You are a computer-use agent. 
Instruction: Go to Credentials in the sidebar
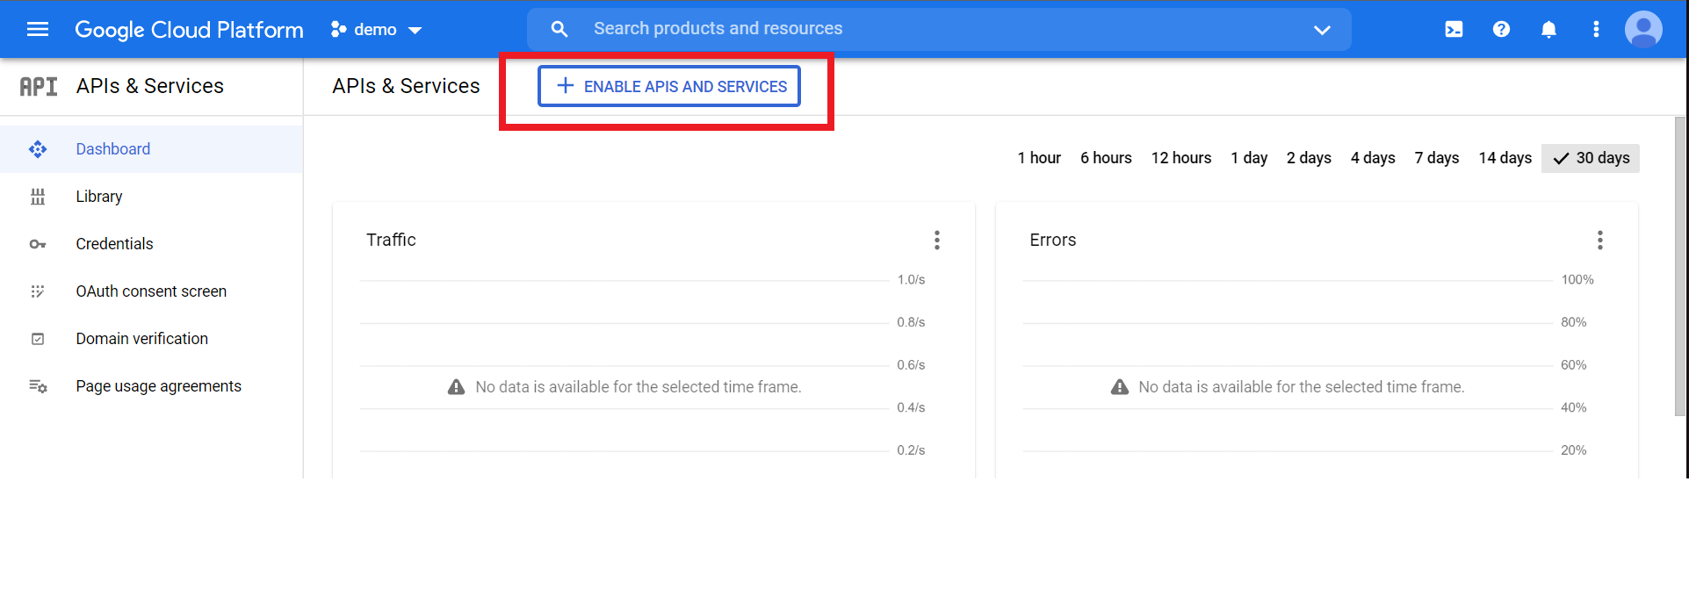coord(114,244)
